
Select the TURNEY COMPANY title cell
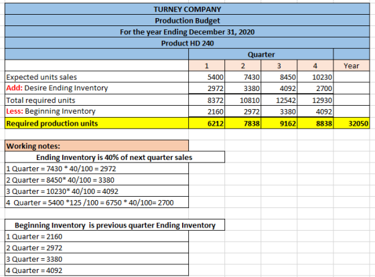click(187, 9)
